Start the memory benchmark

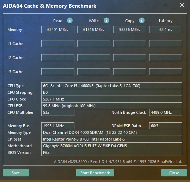coord(95,173)
